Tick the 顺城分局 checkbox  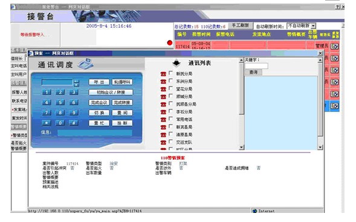coord(170,96)
